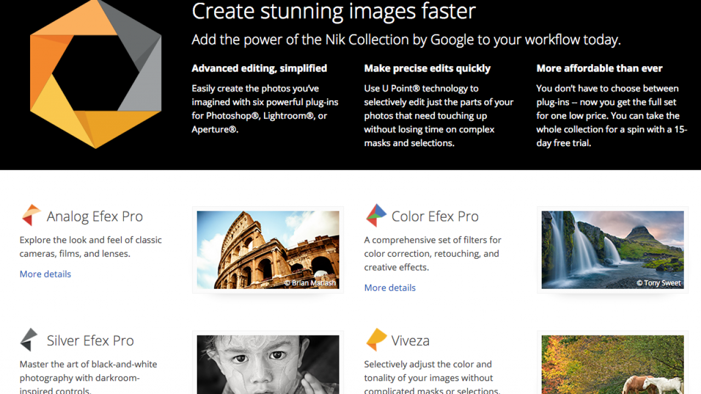The image size is (701, 394).
Task: Click the yellow Viveza icon
Action: [x=376, y=340]
